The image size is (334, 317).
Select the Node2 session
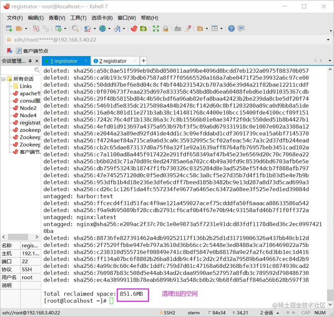[25, 108]
